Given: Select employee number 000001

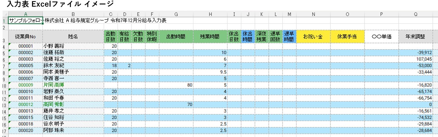Looking at the screenshot, I should tap(26, 46).
